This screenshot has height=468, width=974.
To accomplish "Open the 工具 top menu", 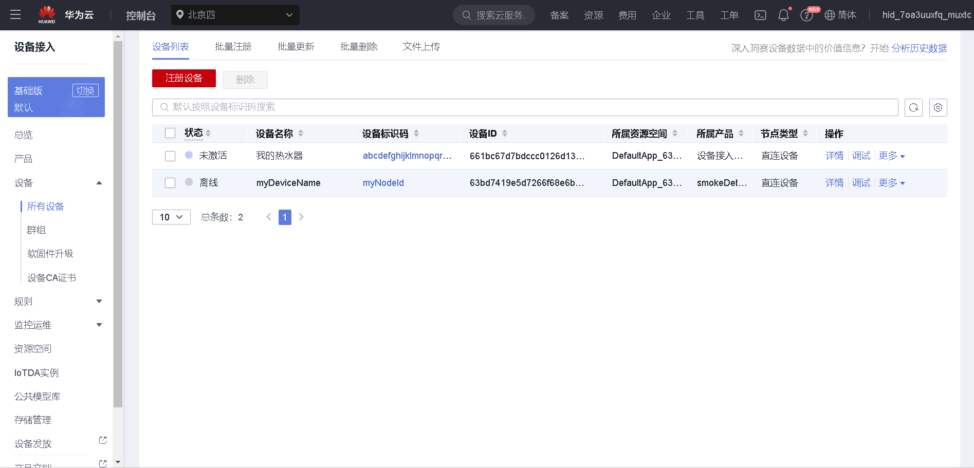I will tap(695, 15).
